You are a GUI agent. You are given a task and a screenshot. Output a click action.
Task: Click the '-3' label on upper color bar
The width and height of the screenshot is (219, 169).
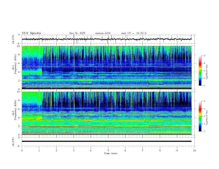click(x=204, y=56)
